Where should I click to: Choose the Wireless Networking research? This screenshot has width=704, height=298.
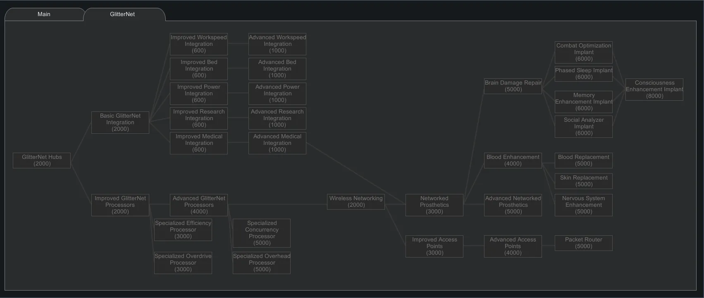pyautogui.click(x=356, y=202)
